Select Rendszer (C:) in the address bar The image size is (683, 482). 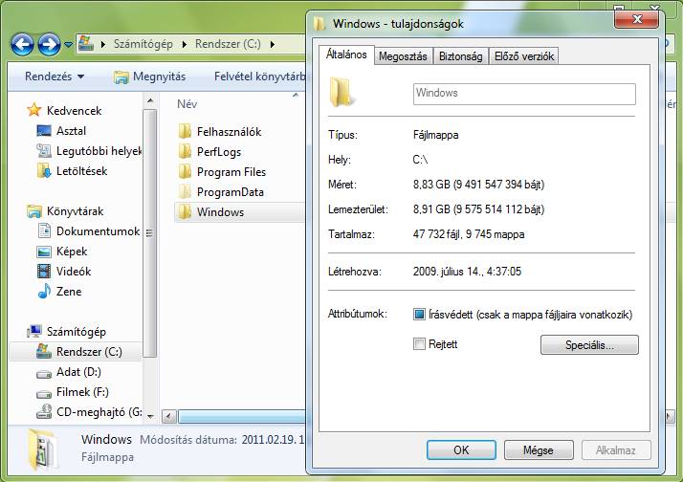(228, 44)
